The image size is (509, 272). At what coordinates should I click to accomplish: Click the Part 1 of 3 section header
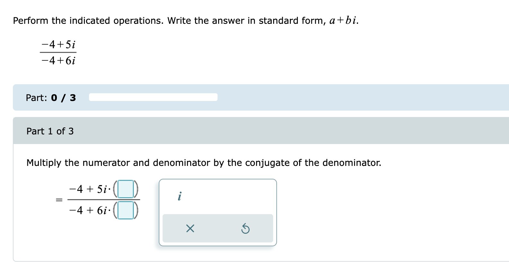click(x=50, y=131)
